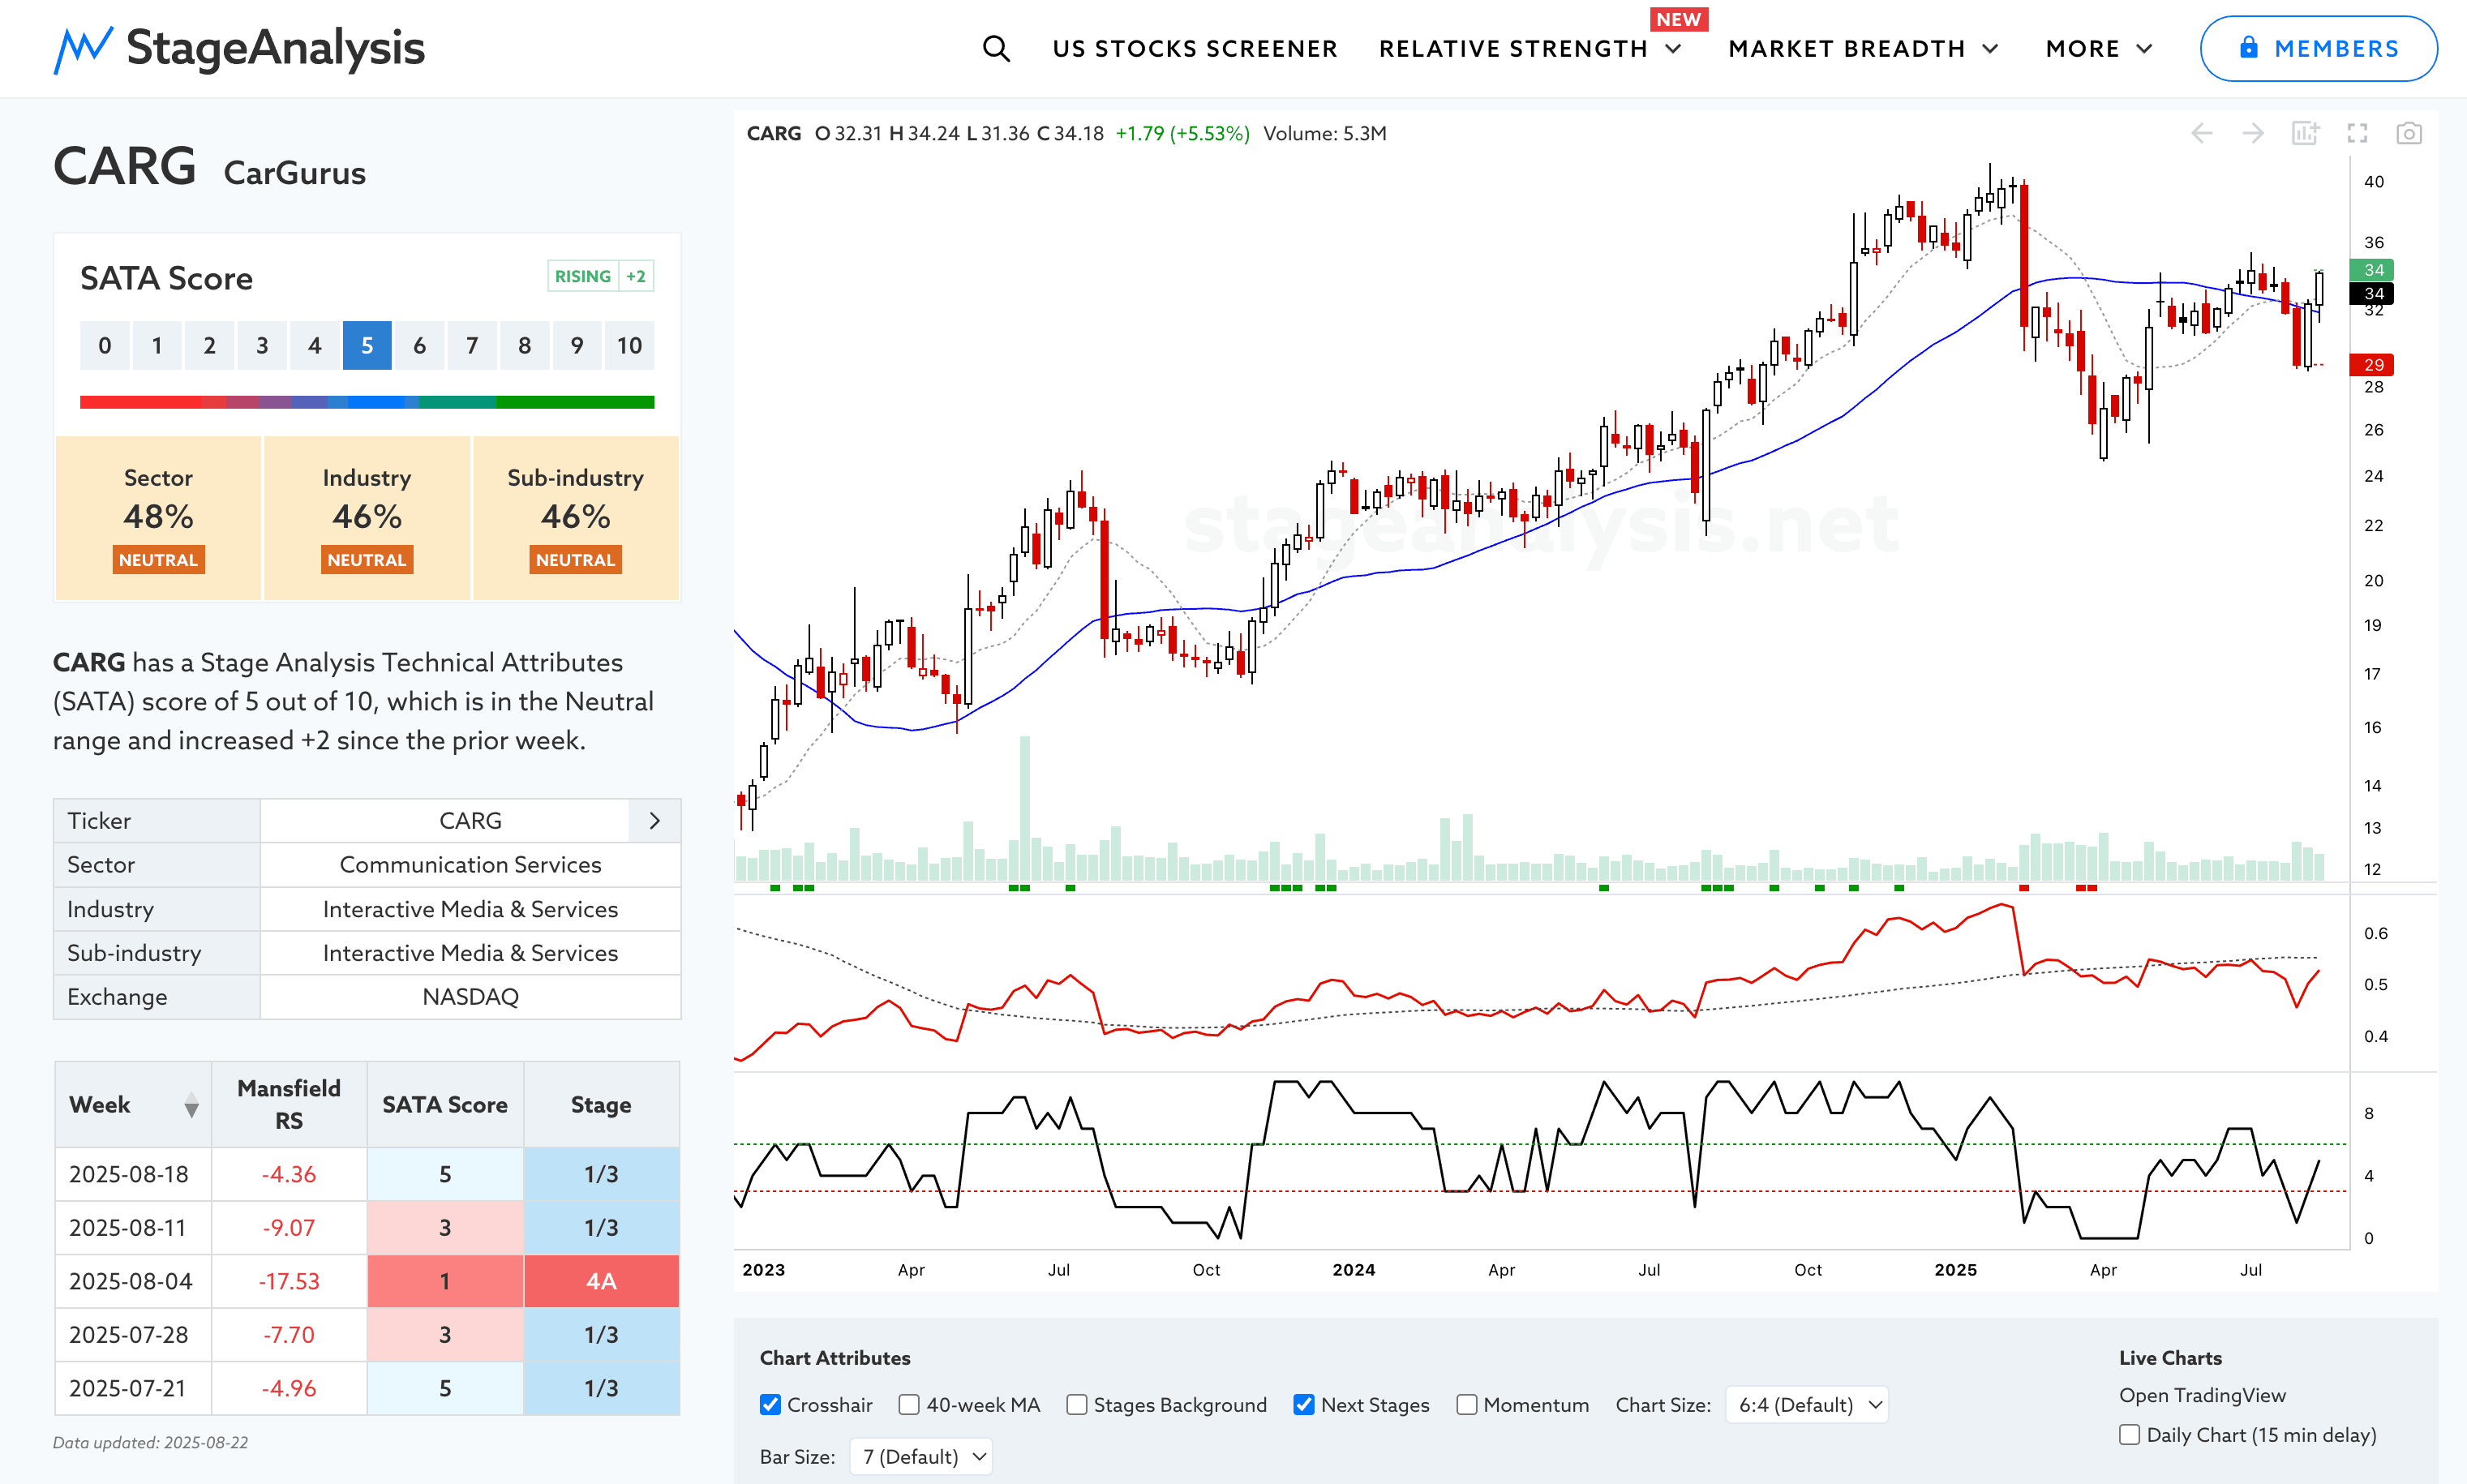Viewport: 2467px width, 1484px height.
Task: Take chart snapshot with camera icon
Action: click(2409, 133)
